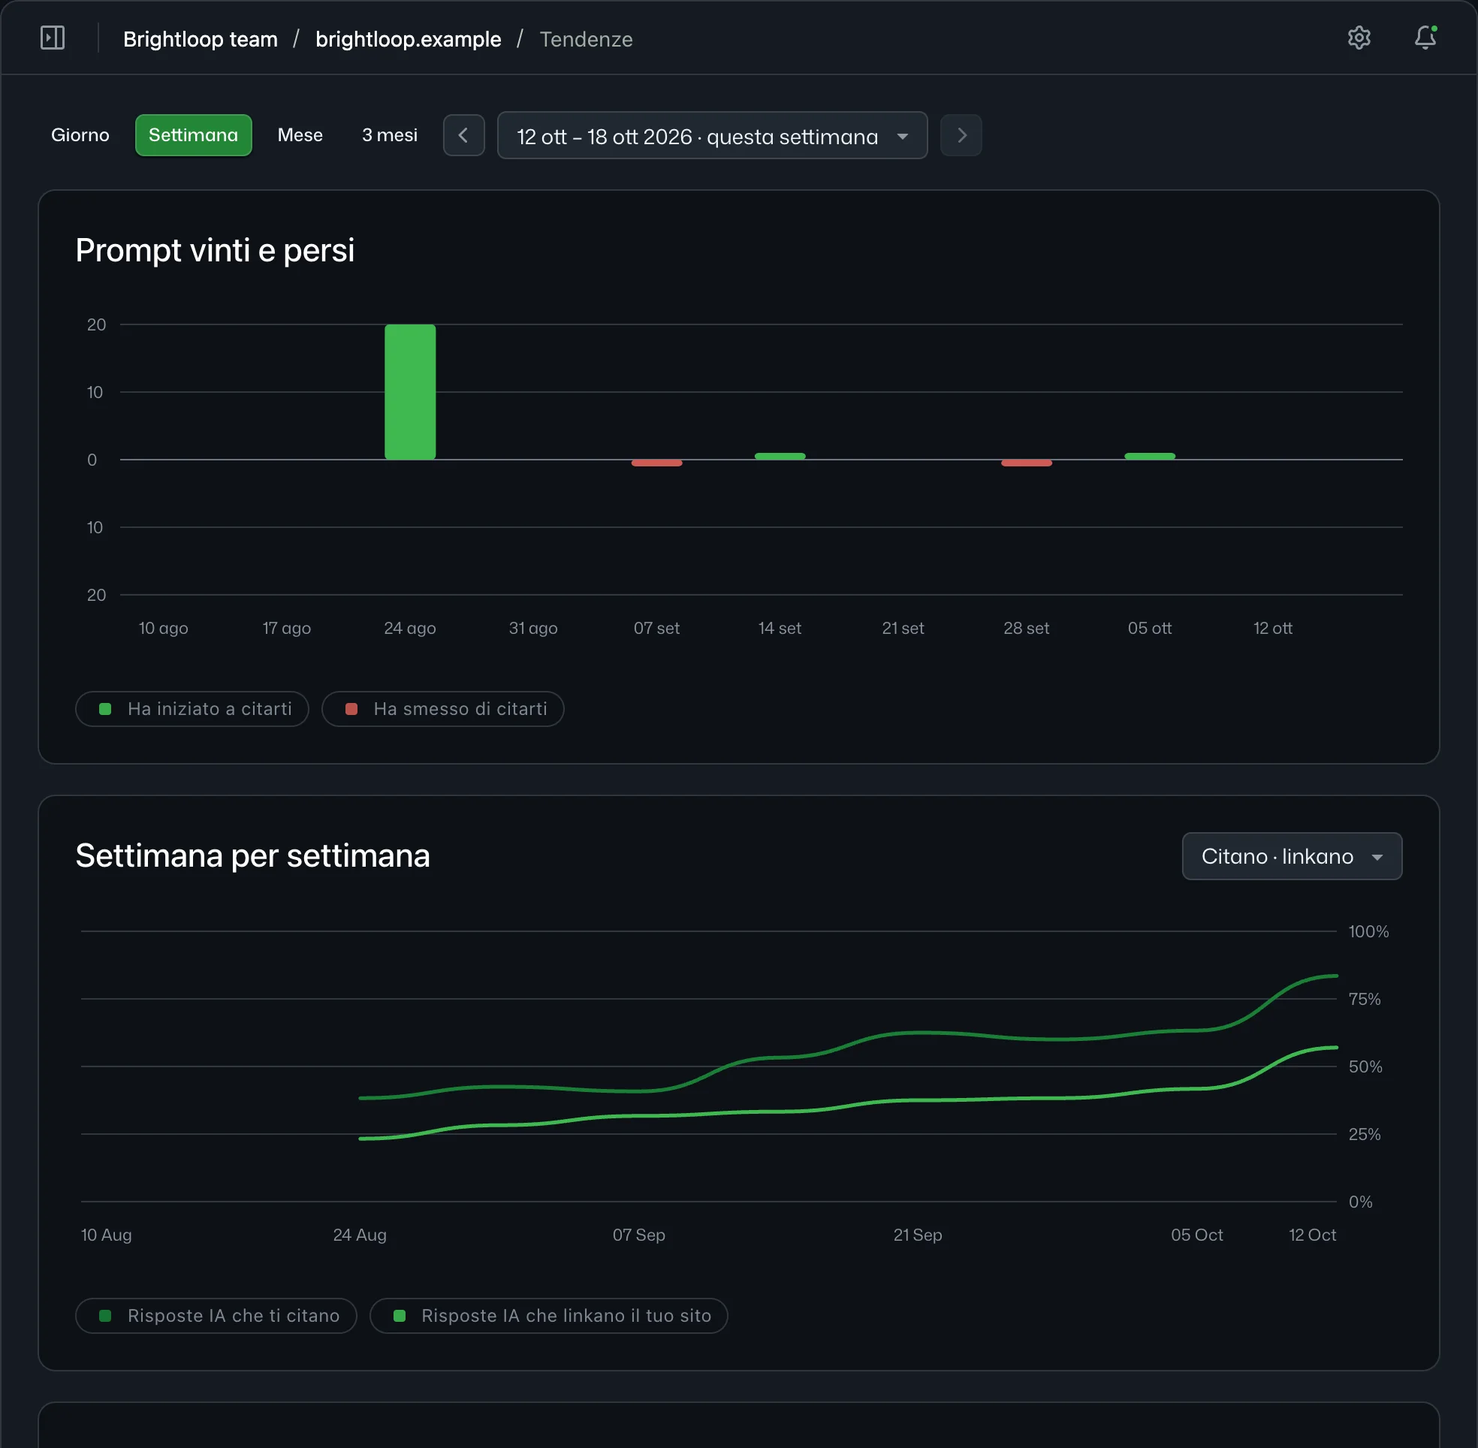Toggle 'Risposte IA che ti citano' series

pyautogui.click(x=217, y=1316)
